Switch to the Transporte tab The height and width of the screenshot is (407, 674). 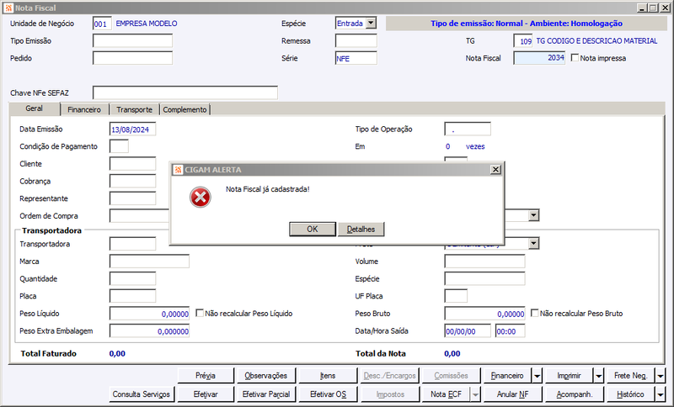[135, 110]
